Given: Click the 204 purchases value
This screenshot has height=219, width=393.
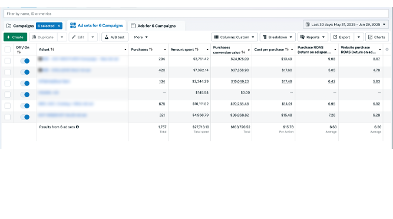Looking at the screenshot, I should tap(162, 59).
